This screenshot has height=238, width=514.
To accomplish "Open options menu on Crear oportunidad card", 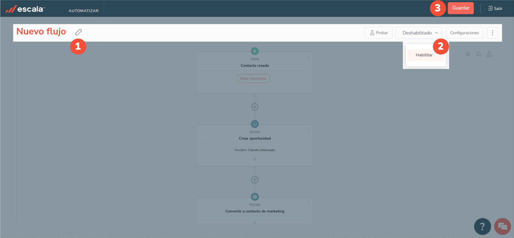I will pos(309,129).
